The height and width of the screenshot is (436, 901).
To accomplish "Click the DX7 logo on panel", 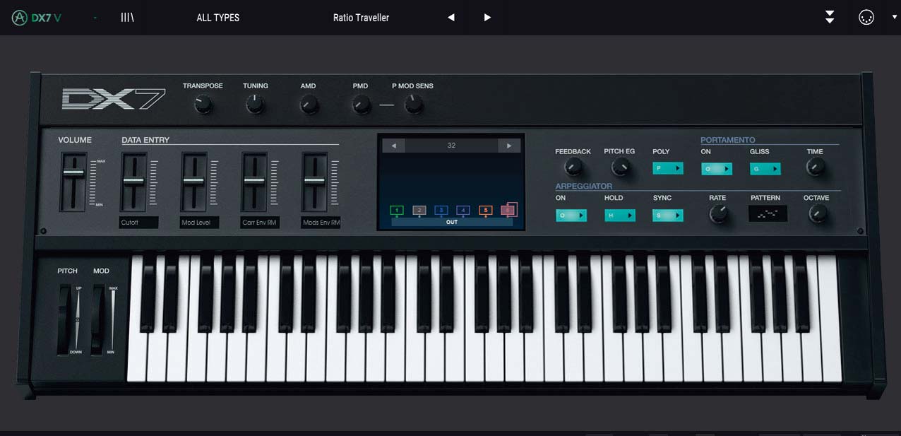I will coord(114,99).
